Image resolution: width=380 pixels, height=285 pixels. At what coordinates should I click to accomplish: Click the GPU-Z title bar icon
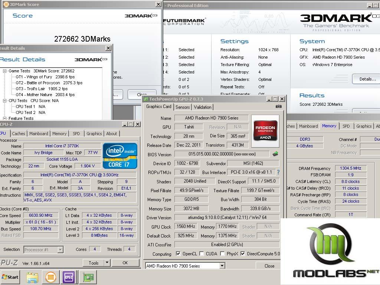click(x=145, y=99)
